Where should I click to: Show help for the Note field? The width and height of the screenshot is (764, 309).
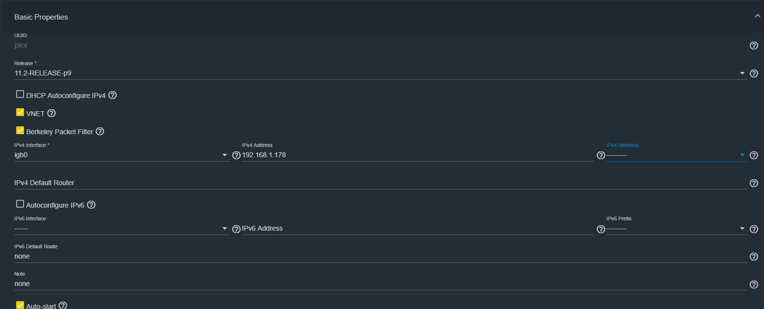point(754,285)
